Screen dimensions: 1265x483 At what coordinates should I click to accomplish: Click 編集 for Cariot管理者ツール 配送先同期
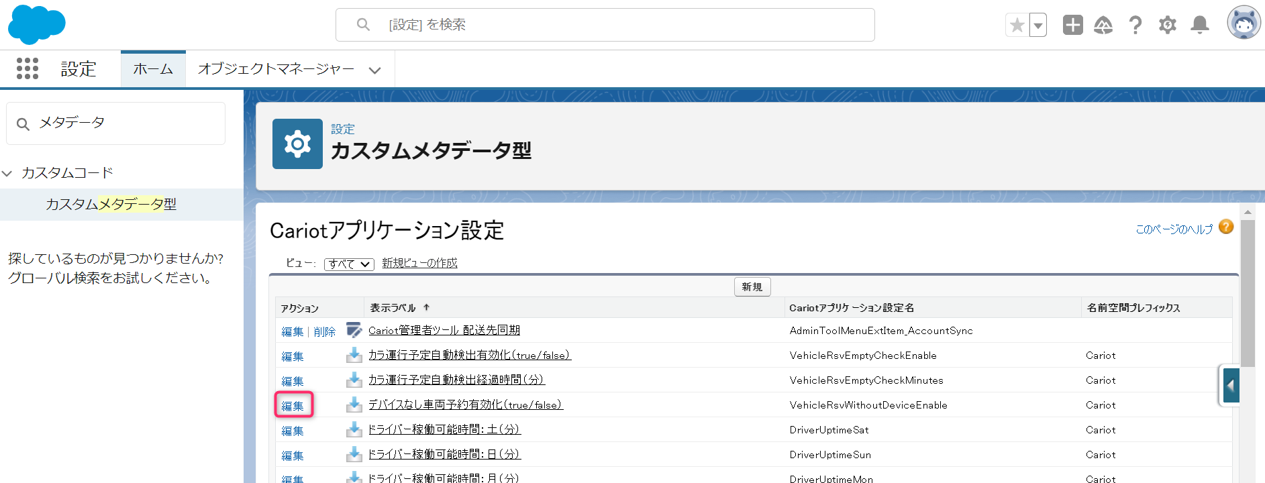pyautogui.click(x=293, y=331)
